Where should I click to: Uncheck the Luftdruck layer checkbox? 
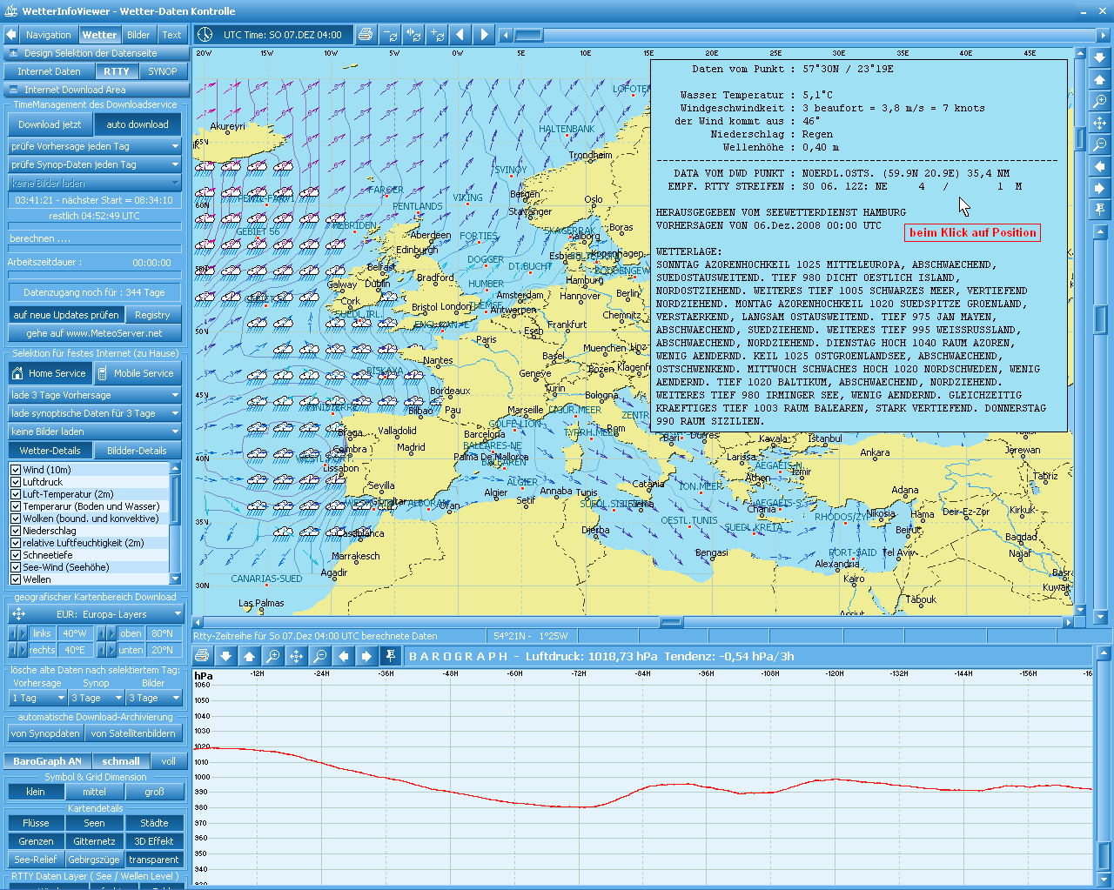tap(16, 482)
